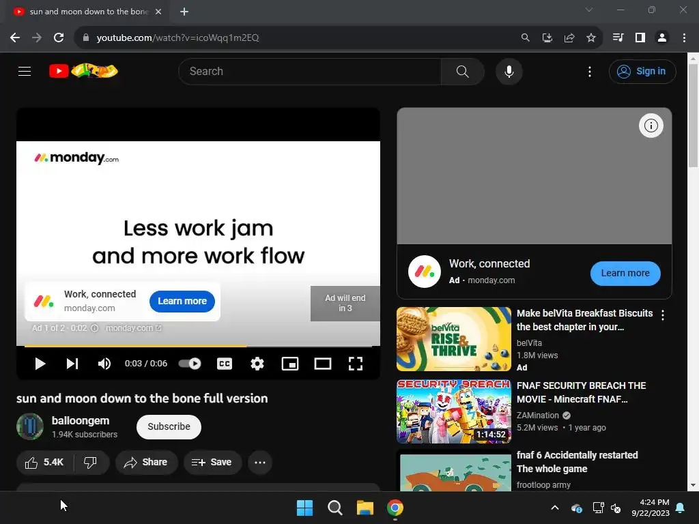The image size is (699, 524).
Task: Select the sun and moon down to the bone tab
Action: [x=88, y=12]
